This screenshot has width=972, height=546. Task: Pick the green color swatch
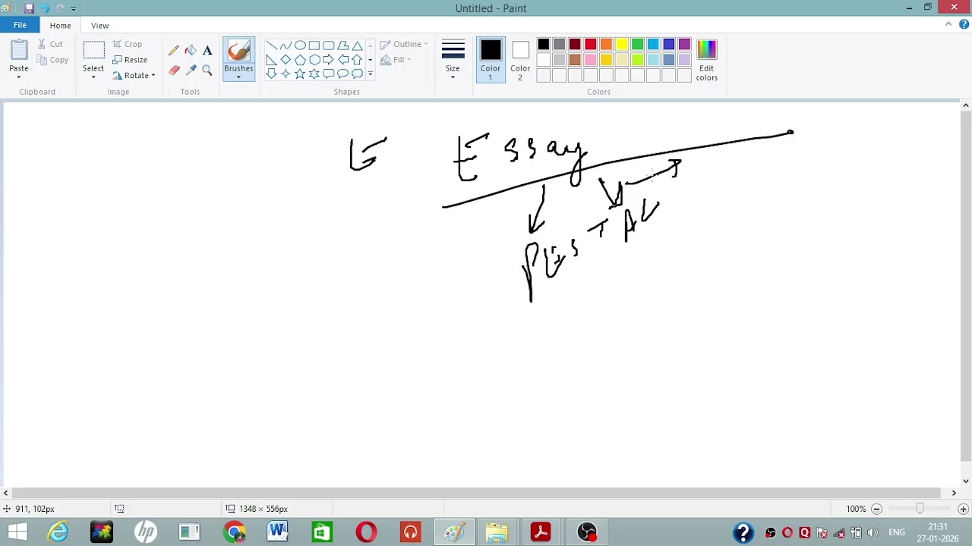tap(637, 44)
